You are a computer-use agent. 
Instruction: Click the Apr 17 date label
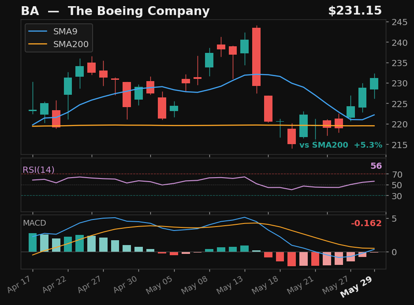19,284
